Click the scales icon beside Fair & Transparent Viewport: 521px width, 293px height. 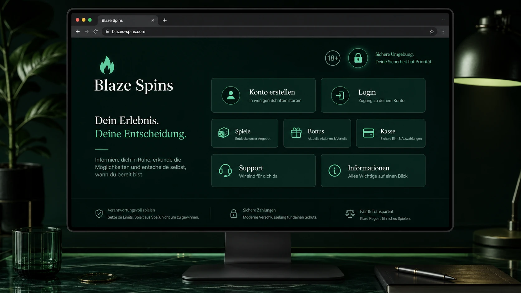click(350, 214)
